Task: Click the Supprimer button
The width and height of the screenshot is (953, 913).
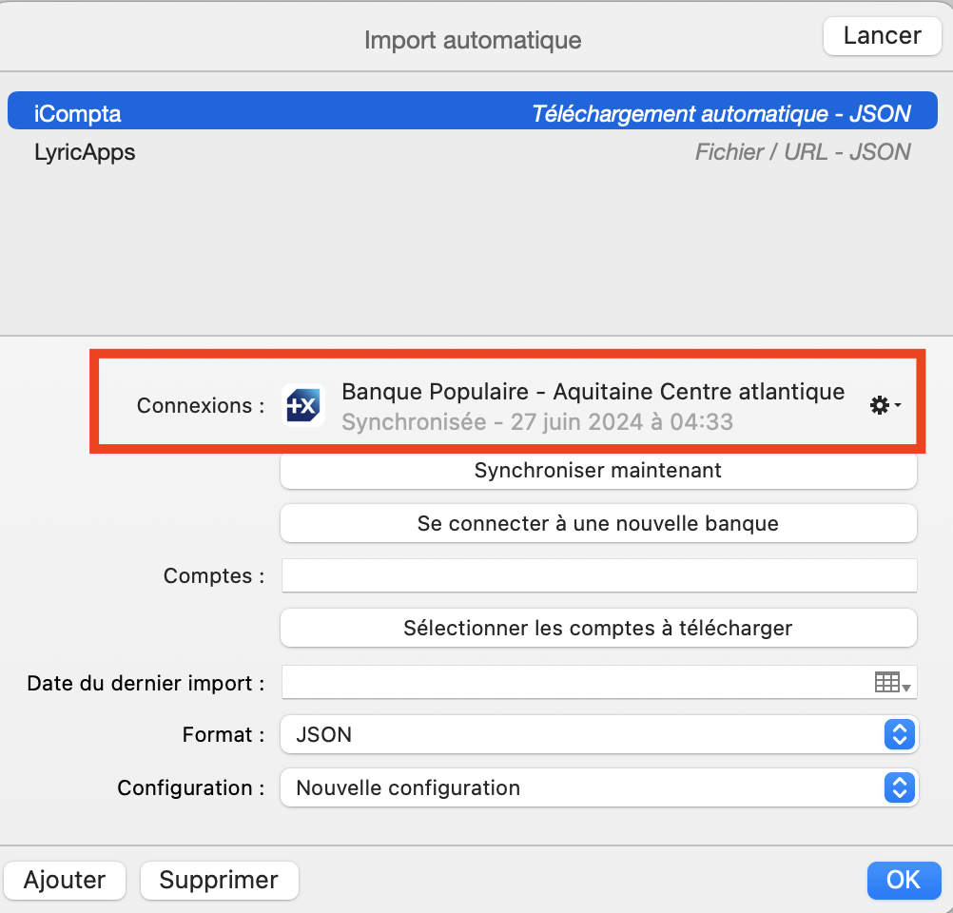Action: coord(219,880)
